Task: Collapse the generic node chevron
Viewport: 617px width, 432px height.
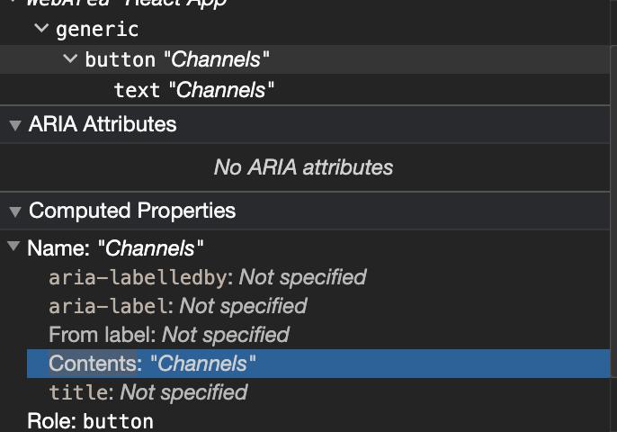Action: coord(41,29)
